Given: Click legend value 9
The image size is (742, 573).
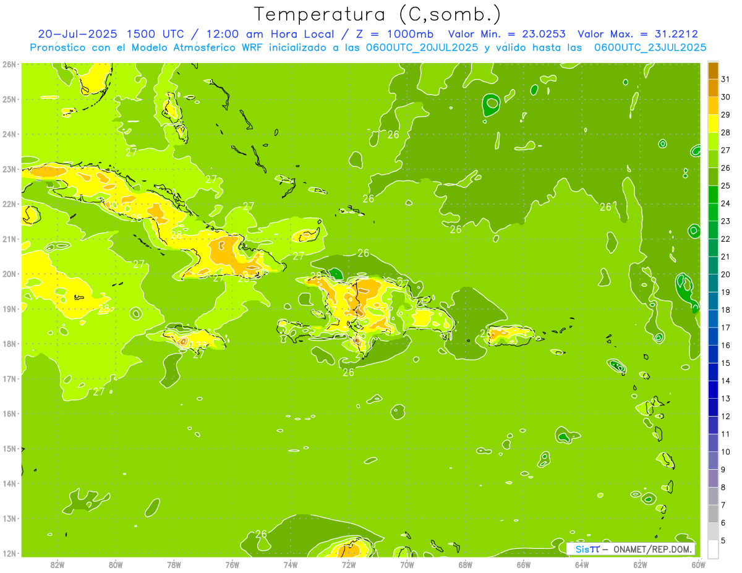Looking at the screenshot, I should 723,470.
